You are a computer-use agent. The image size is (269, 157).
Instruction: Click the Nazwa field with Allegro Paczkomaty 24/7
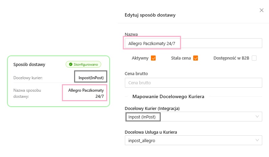tap(193, 43)
